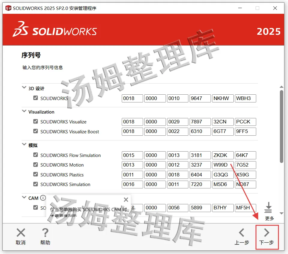Screen dimensions: 288x254
Task: Minimize the installation manager window
Action: pyautogui.click(x=240, y=8)
